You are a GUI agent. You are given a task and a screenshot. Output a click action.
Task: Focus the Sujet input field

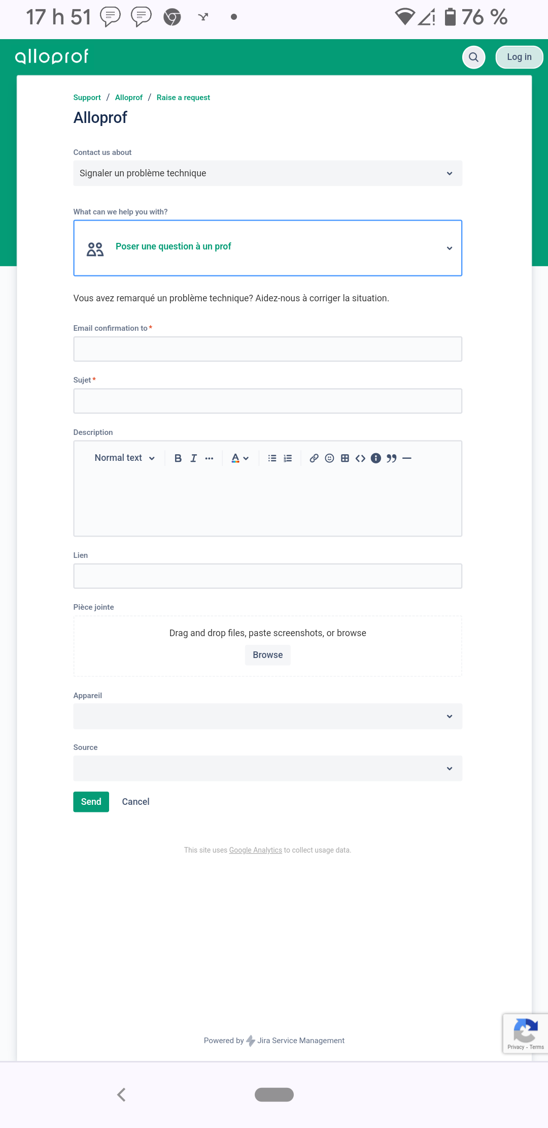267,401
